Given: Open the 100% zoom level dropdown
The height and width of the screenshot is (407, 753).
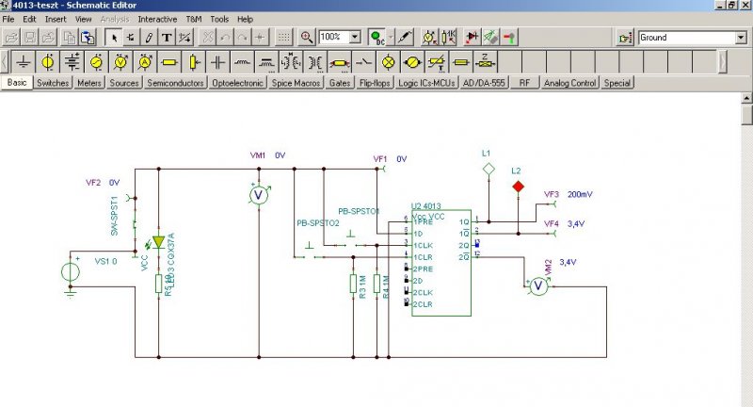Looking at the screenshot, I should 356,37.
